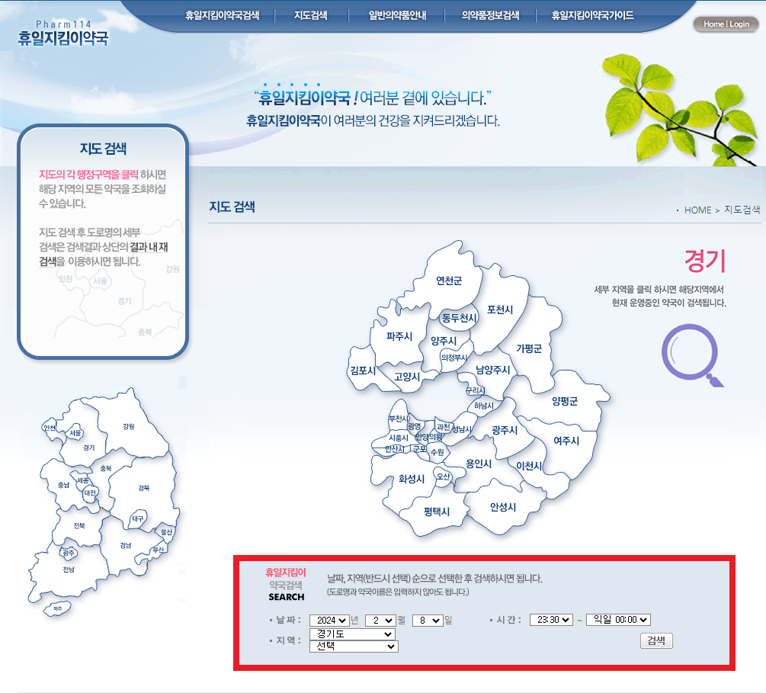The height and width of the screenshot is (693, 766).
Task: Select 가평군 on the Gyeonggi map
Action: [529, 348]
